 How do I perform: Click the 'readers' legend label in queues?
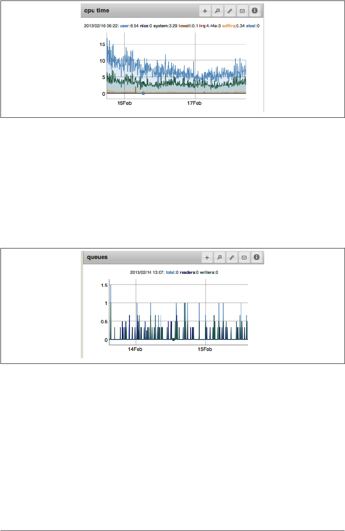187,272
